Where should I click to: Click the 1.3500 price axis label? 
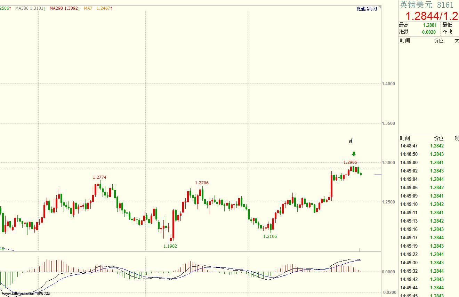coord(388,123)
